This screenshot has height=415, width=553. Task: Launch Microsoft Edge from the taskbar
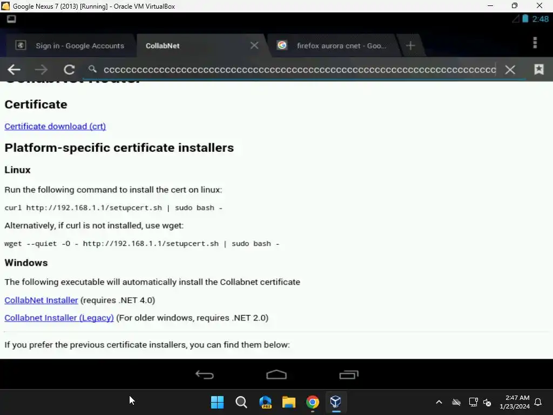coord(265,402)
